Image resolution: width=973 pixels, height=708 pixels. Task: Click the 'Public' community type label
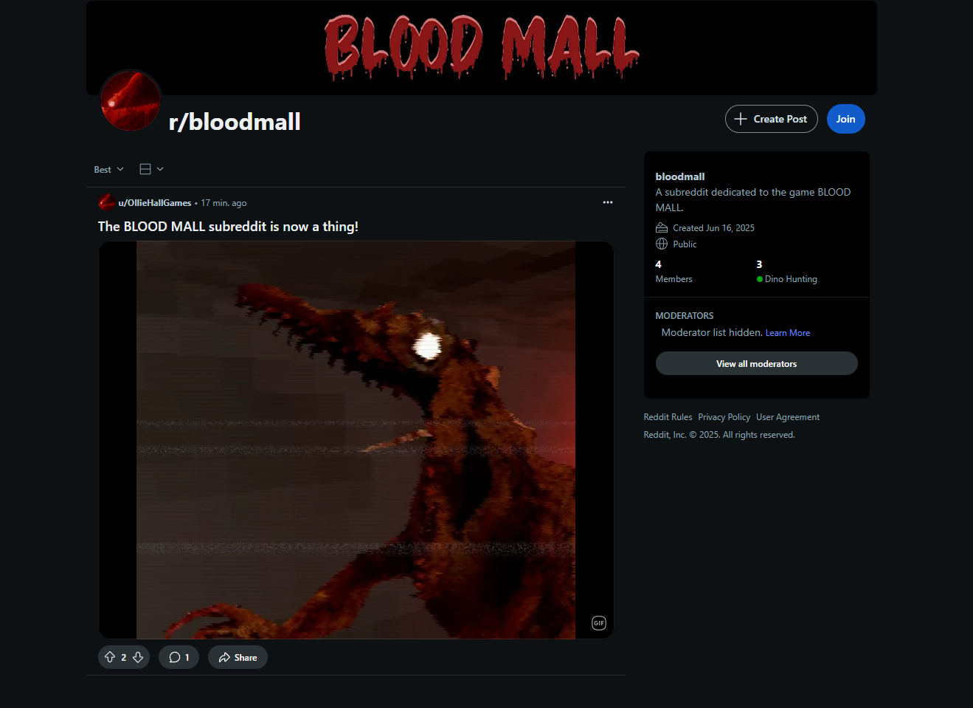(x=685, y=244)
